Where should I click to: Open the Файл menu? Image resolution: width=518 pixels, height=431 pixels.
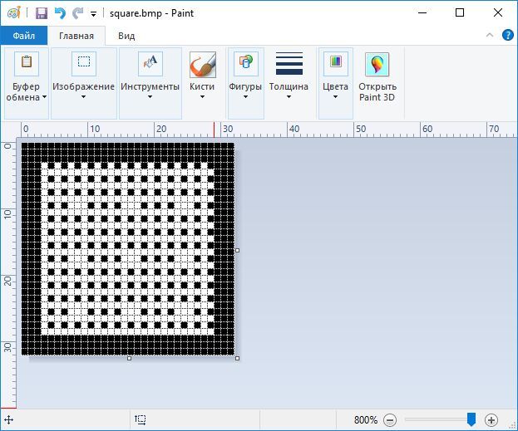24,36
